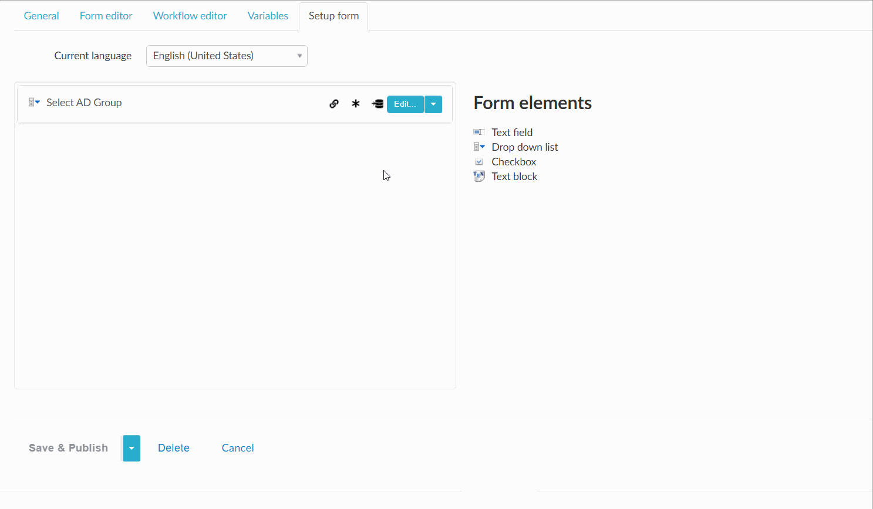873x509 pixels.
Task: Click the Save & Publish button
Action: click(68, 448)
